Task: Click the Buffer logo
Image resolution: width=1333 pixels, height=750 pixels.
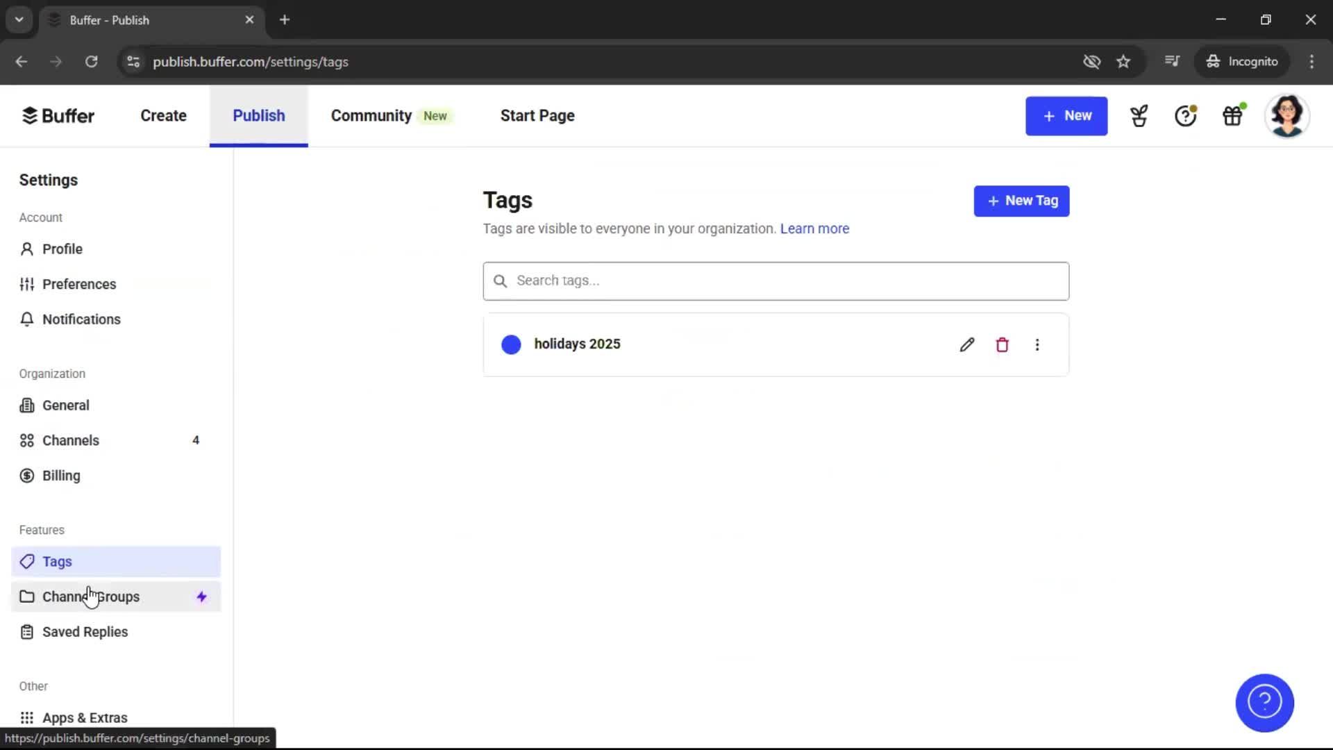Action: pos(58,115)
